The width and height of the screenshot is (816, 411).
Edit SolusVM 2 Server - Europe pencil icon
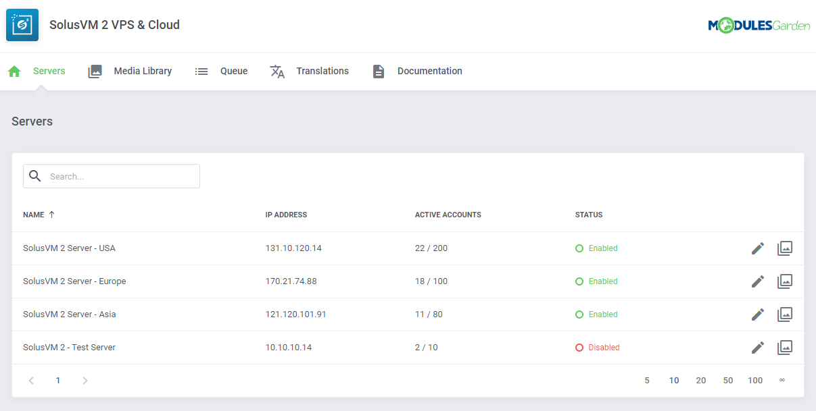coord(758,281)
